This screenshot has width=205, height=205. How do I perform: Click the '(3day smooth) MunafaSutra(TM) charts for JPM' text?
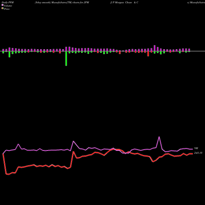pos(62,2)
